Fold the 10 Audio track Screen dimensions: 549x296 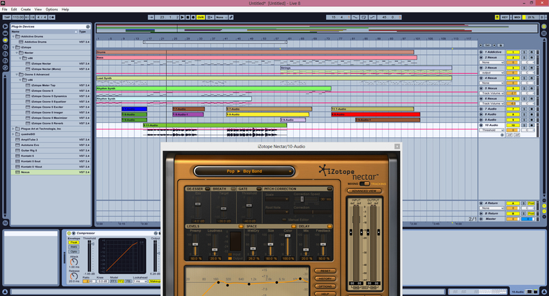[x=481, y=125]
